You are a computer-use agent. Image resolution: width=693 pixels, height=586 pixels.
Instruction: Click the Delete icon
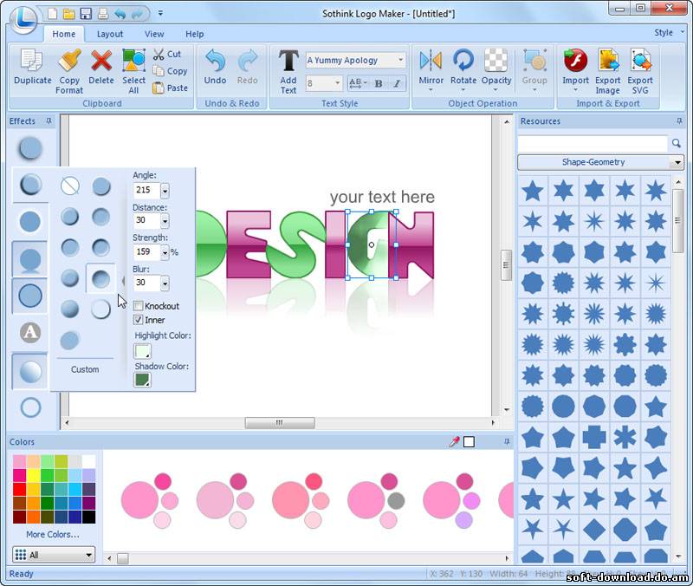[101, 61]
